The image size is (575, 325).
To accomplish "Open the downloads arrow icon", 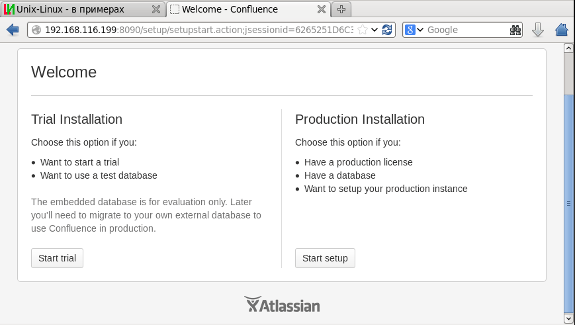I will (538, 30).
